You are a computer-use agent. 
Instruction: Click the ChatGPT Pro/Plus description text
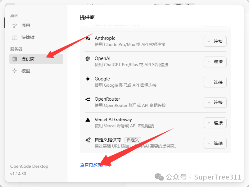[x=132, y=65]
